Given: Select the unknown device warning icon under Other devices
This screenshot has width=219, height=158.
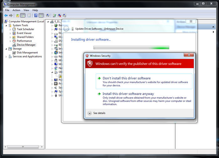Looking at the screenshot, I should click(x=60, y=76).
